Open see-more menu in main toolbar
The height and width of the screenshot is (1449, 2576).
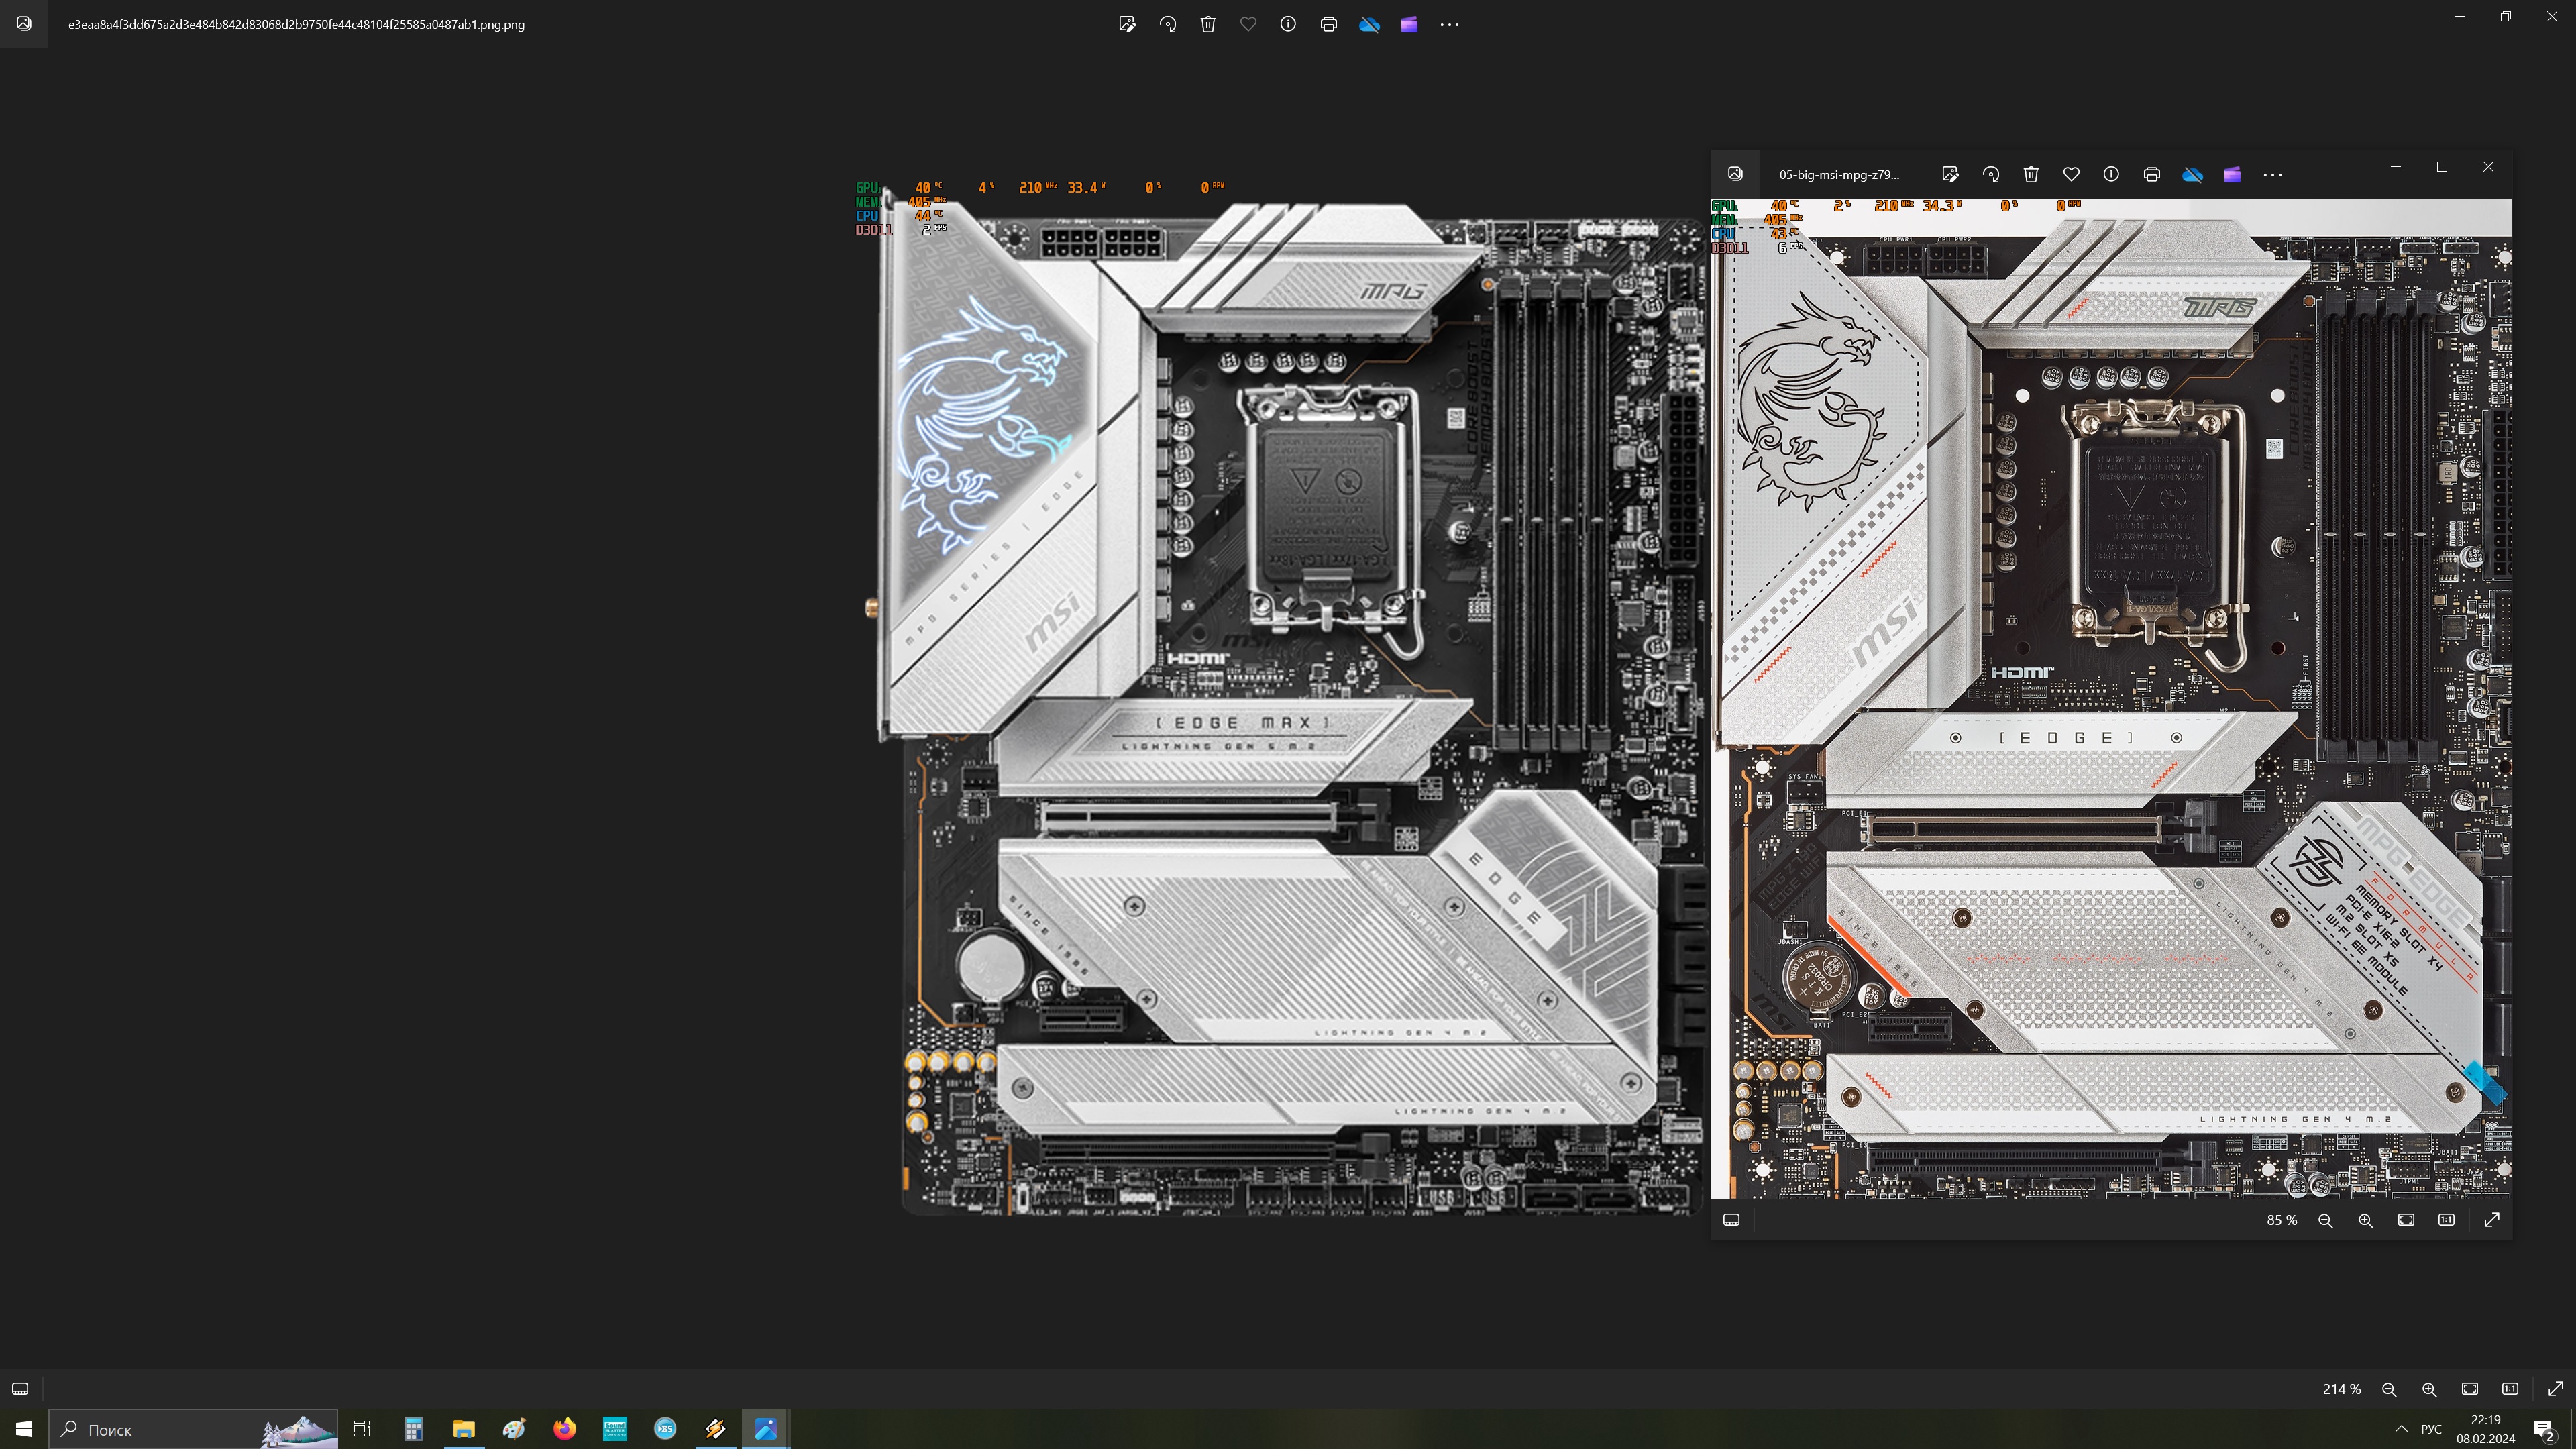1449,24
